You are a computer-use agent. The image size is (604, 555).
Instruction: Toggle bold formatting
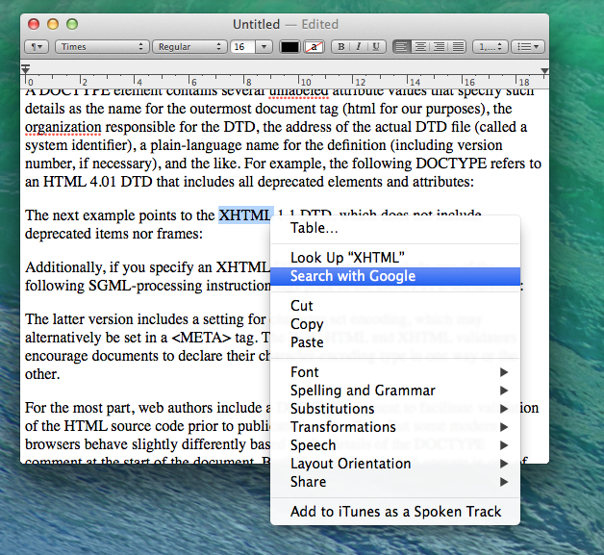(x=340, y=46)
